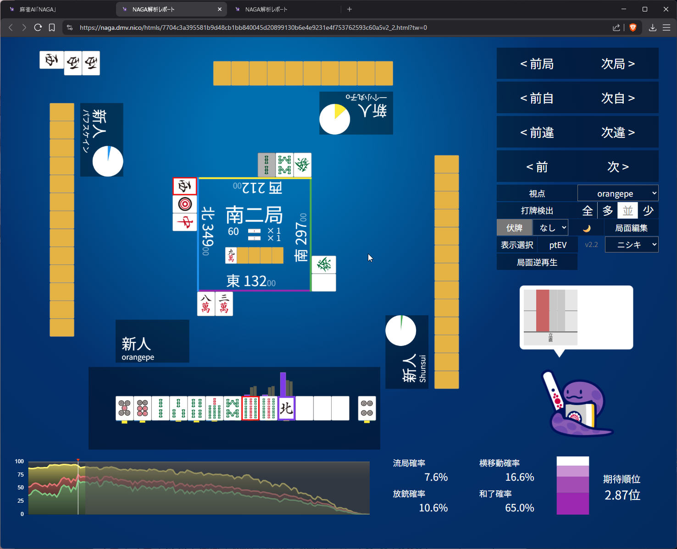Open the browser hamburger menu
The image size is (677, 549).
pyautogui.click(x=666, y=27)
